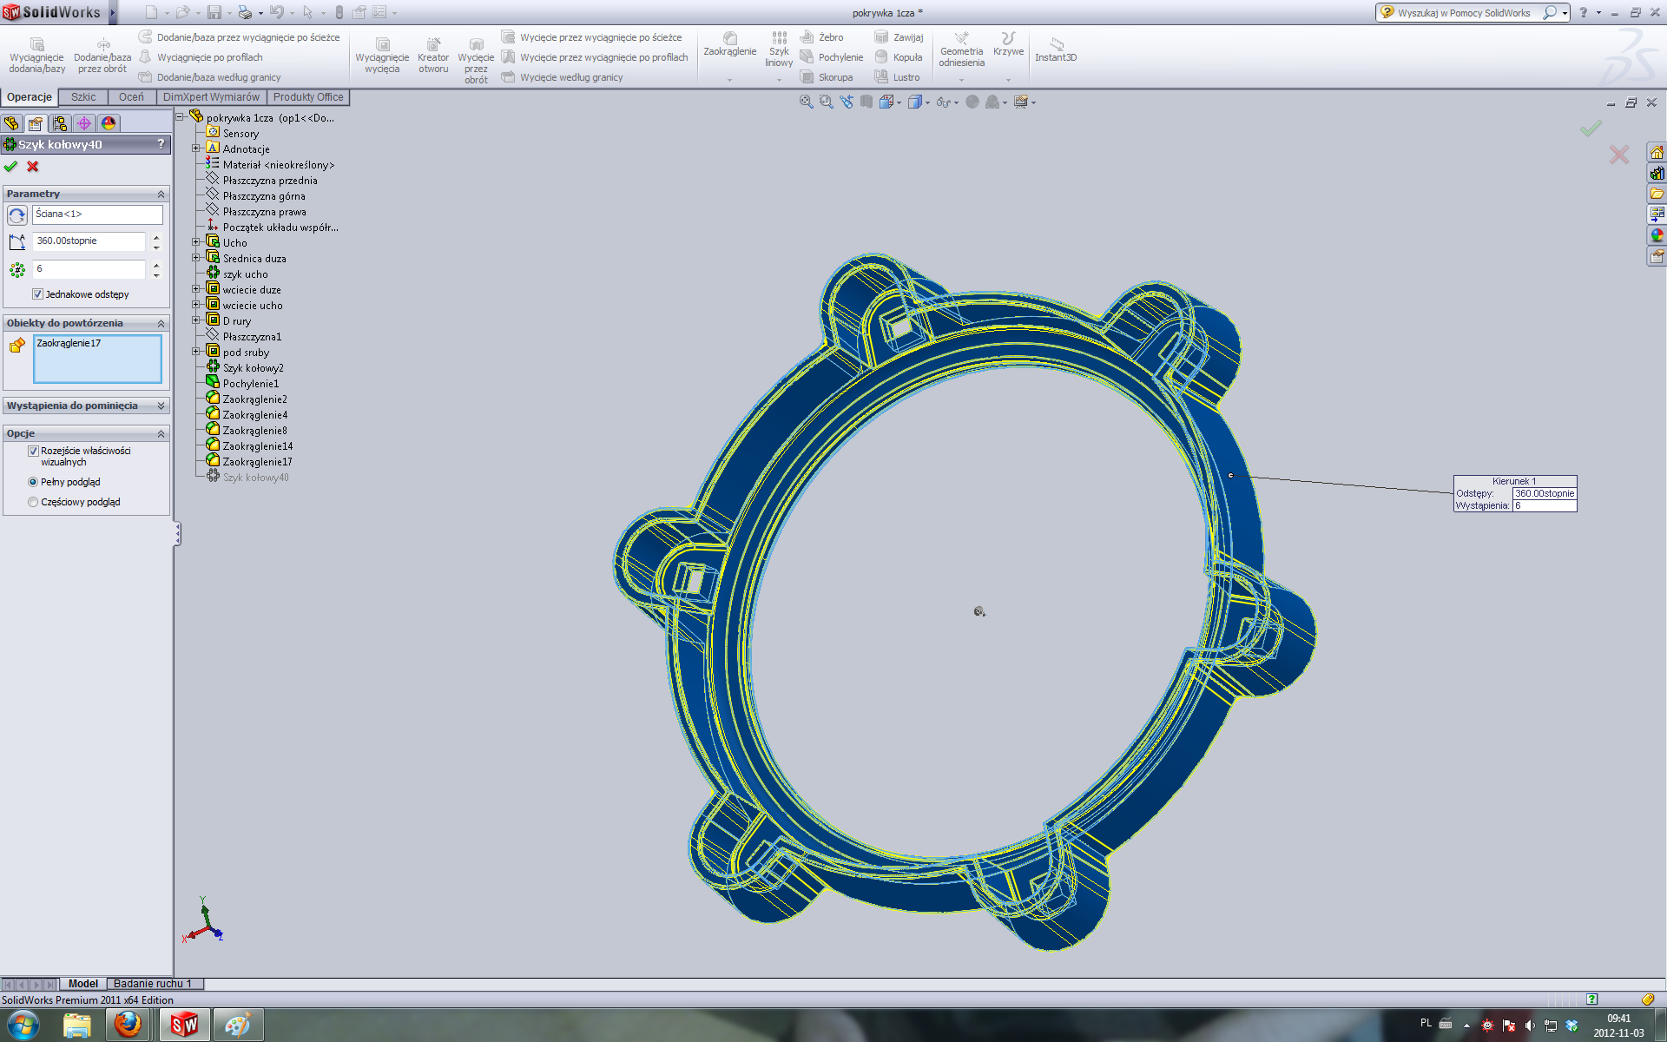
Task: Click Zaokrąglenie fillet tool
Action: [x=730, y=45]
